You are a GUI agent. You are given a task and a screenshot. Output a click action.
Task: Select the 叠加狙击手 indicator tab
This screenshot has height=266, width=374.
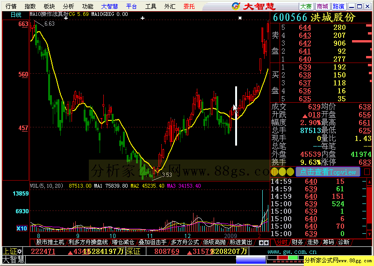(152, 242)
